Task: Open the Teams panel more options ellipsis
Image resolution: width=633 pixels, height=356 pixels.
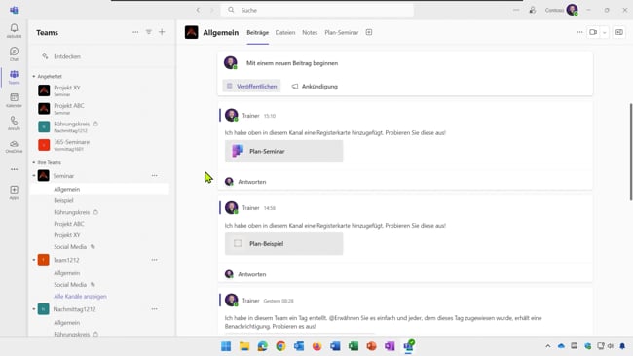Action: tap(135, 32)
